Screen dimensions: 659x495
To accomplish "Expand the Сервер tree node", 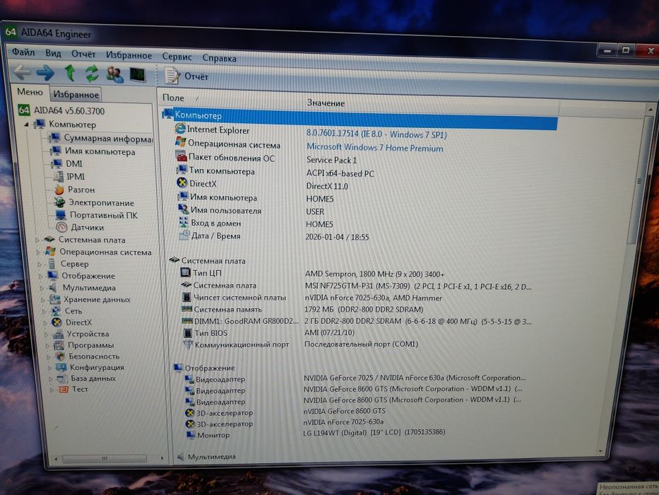I will (40, 264).
